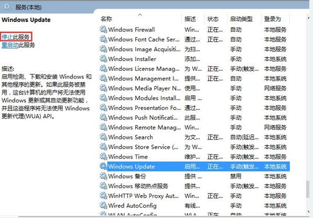Select the Windows Management I... row name

(x=144, y=79)
